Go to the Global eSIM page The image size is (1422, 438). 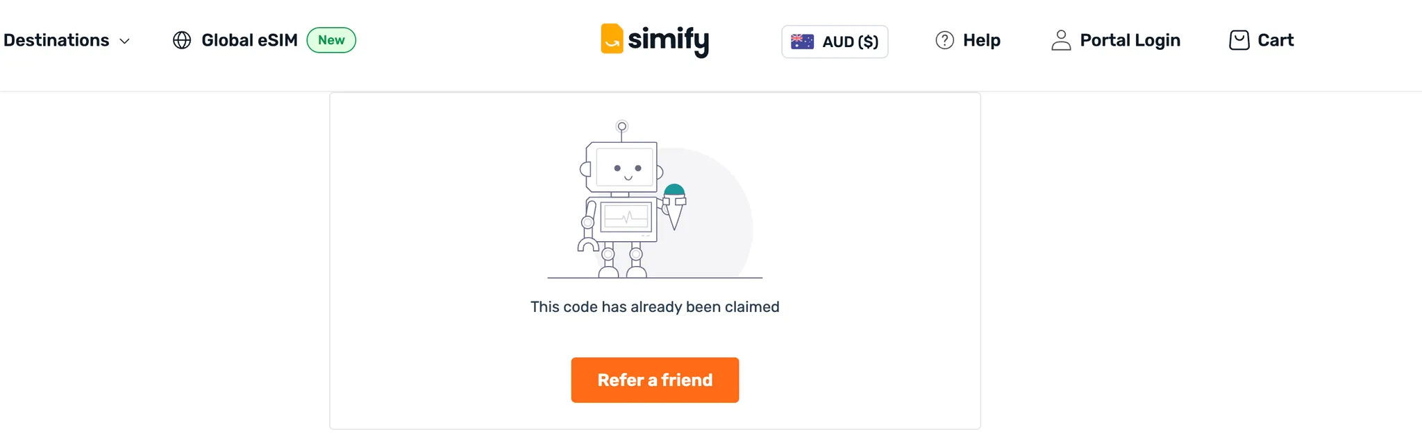tap(249, 40)
